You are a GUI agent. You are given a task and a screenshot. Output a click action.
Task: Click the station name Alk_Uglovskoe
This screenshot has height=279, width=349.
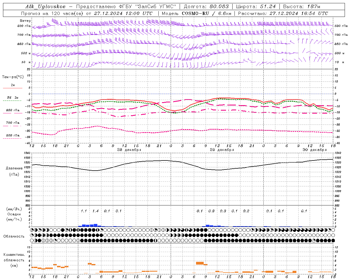coord(45,7)
